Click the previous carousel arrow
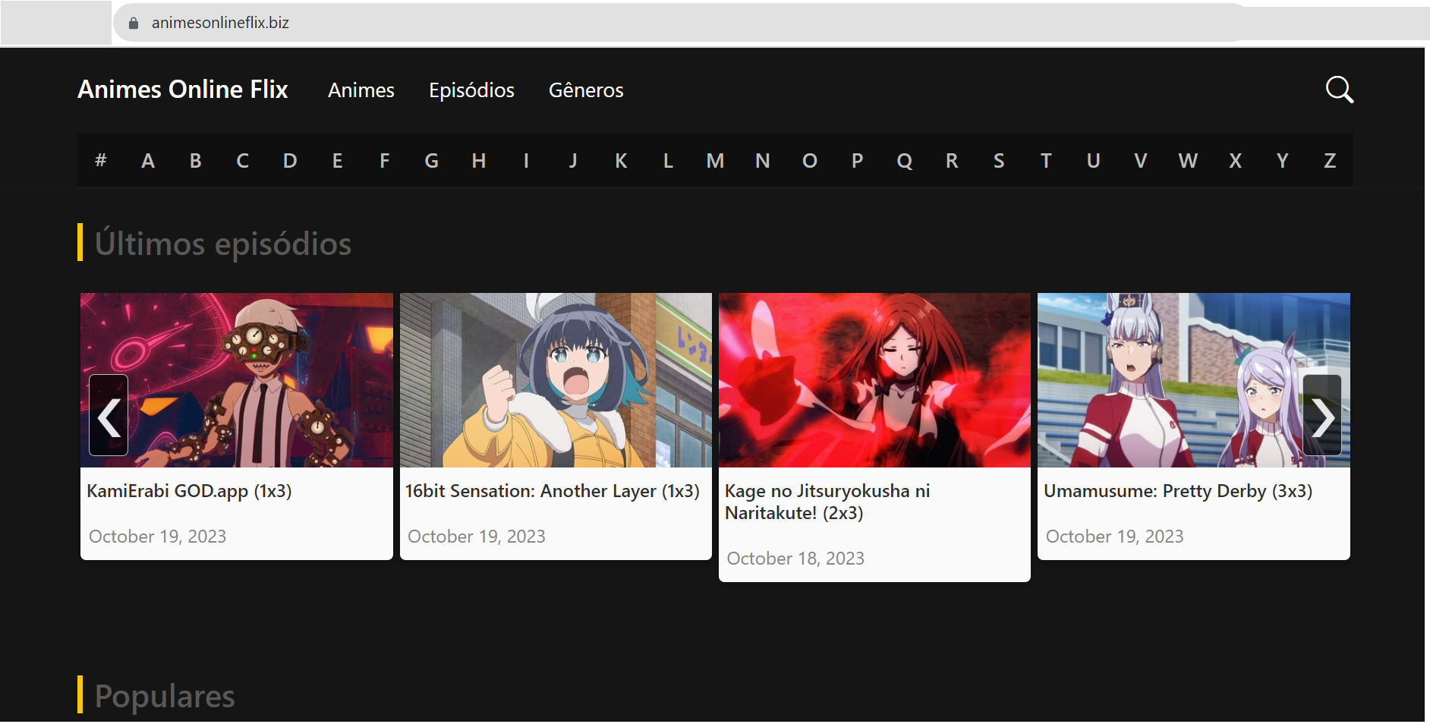Image resolution: width=1430 pixels, height=724 pixels. 109,416
